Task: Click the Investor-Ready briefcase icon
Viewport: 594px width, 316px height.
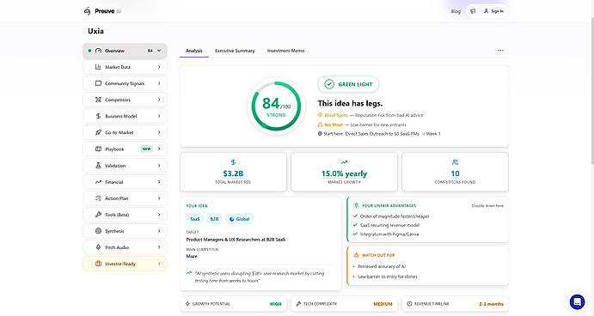Action: [x=98, y=264]
